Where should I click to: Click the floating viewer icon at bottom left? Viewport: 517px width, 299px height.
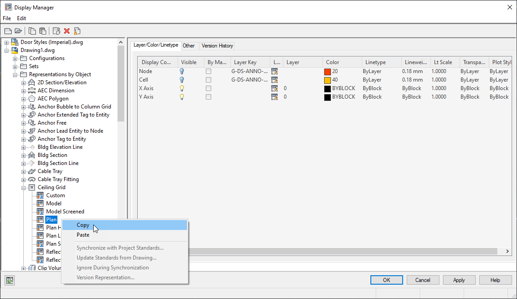pyautogui.click(x=9, y=280)
